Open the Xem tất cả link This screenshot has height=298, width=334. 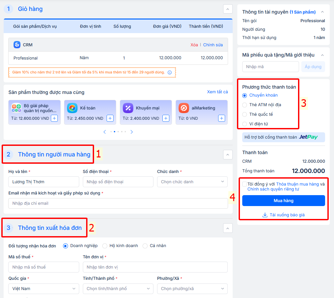click(x=217, y=92)
